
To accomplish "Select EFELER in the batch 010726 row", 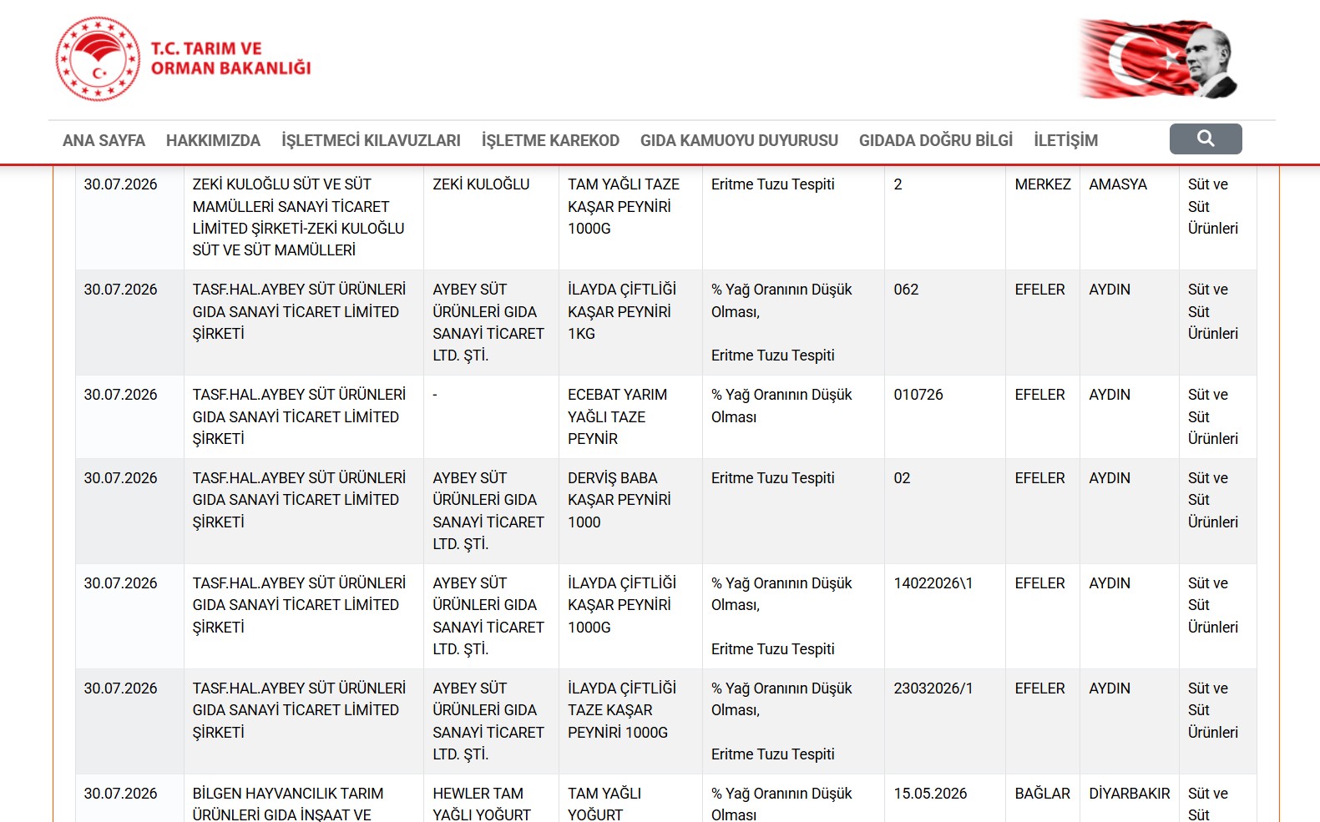I will 1039,395.
